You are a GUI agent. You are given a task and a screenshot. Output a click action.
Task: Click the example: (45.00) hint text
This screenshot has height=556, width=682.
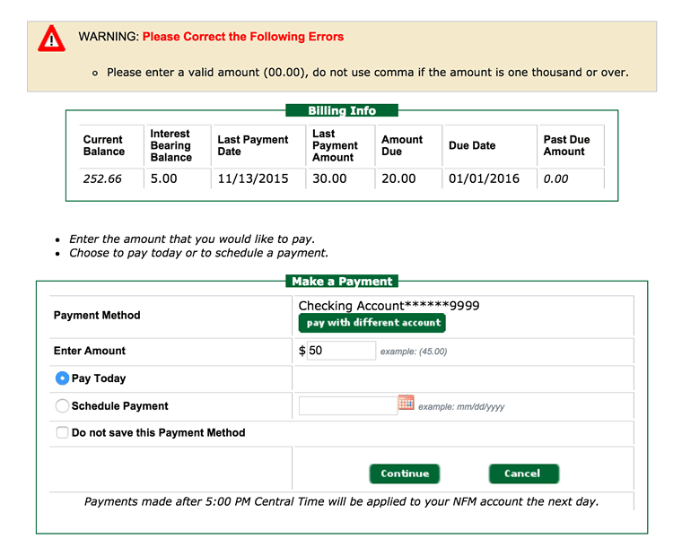(414, 352)
